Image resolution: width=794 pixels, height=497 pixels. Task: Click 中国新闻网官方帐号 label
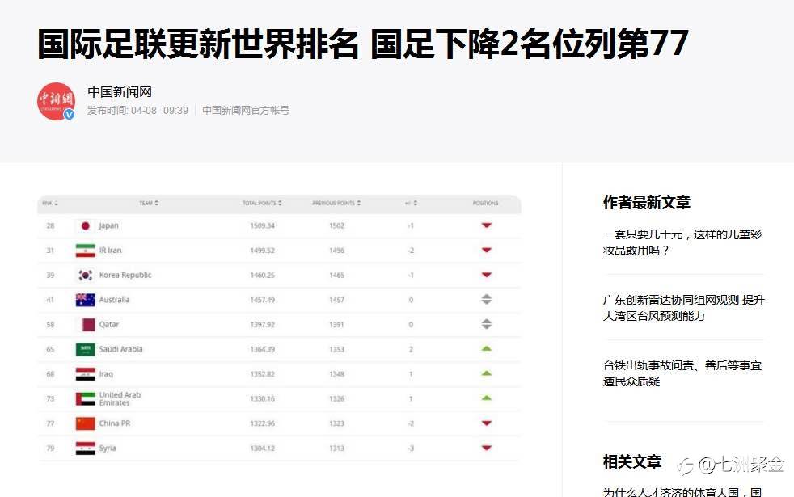coord(246,111)
